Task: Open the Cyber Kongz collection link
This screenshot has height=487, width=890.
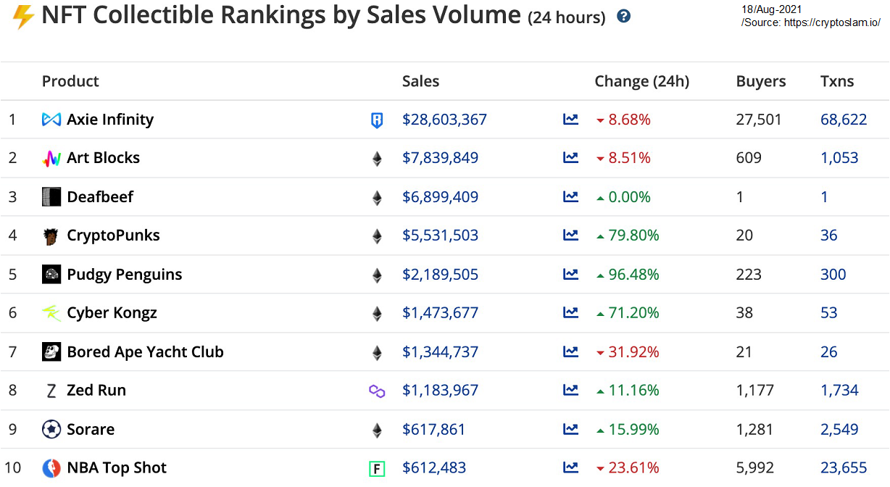Action: 112,313
